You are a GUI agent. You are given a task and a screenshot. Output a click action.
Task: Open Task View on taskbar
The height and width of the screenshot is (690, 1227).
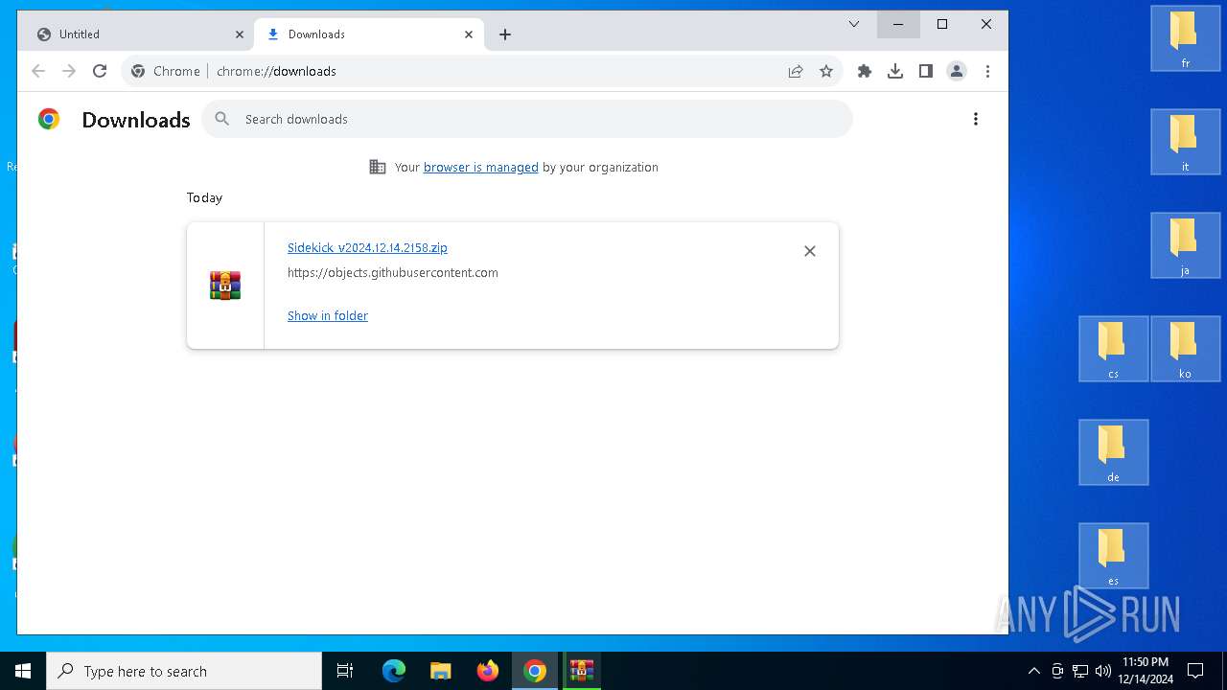[x=345, y=671]
